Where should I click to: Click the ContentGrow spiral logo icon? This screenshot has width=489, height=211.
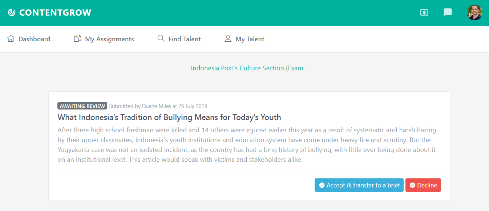click(12, 13)
